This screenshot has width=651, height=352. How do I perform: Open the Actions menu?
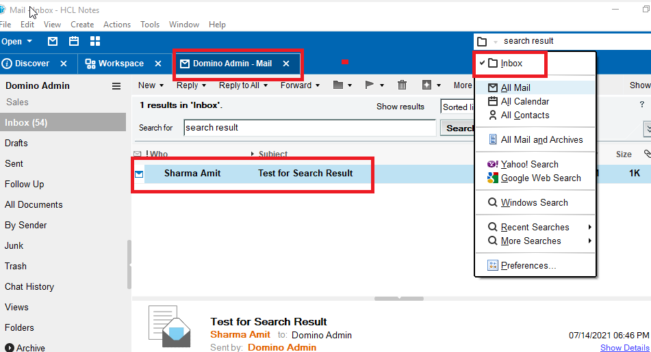coord(117,25)
